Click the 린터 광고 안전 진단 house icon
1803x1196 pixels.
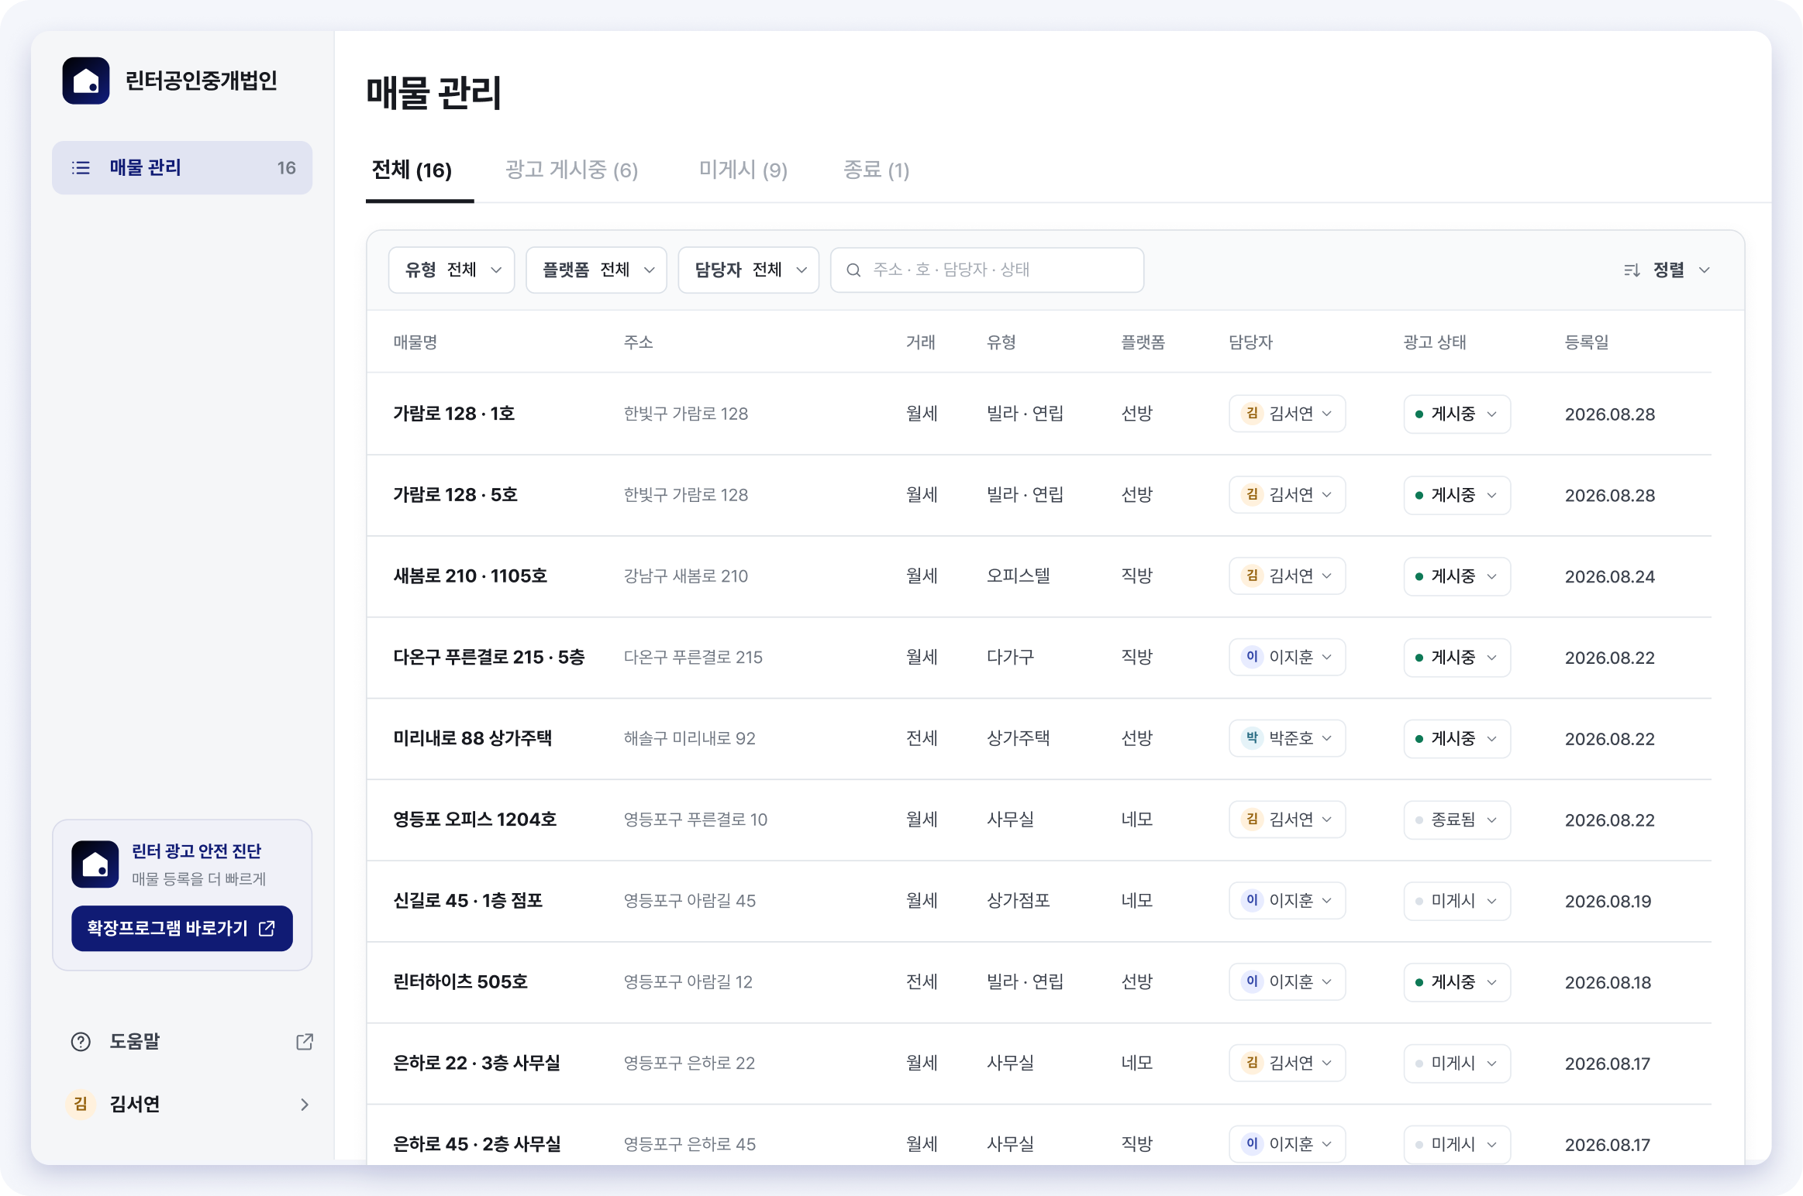coord(95,864)
